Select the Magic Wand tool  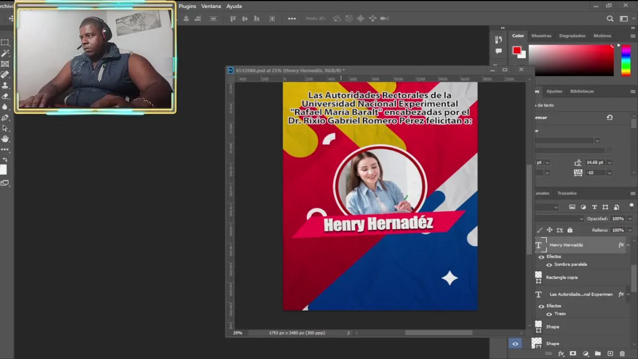click(x=5, y=53)
